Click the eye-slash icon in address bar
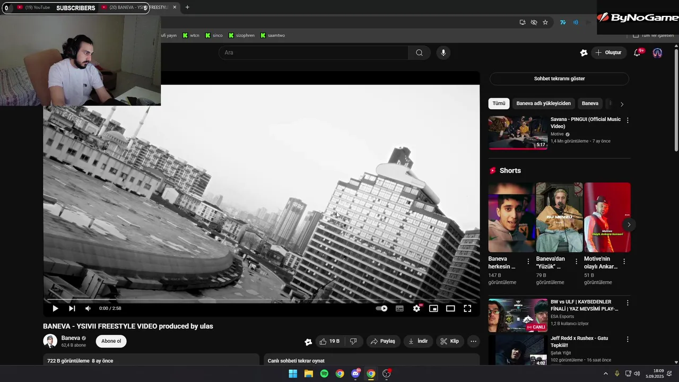The width and height of the screenshot is (679, 382). (534, 22)
